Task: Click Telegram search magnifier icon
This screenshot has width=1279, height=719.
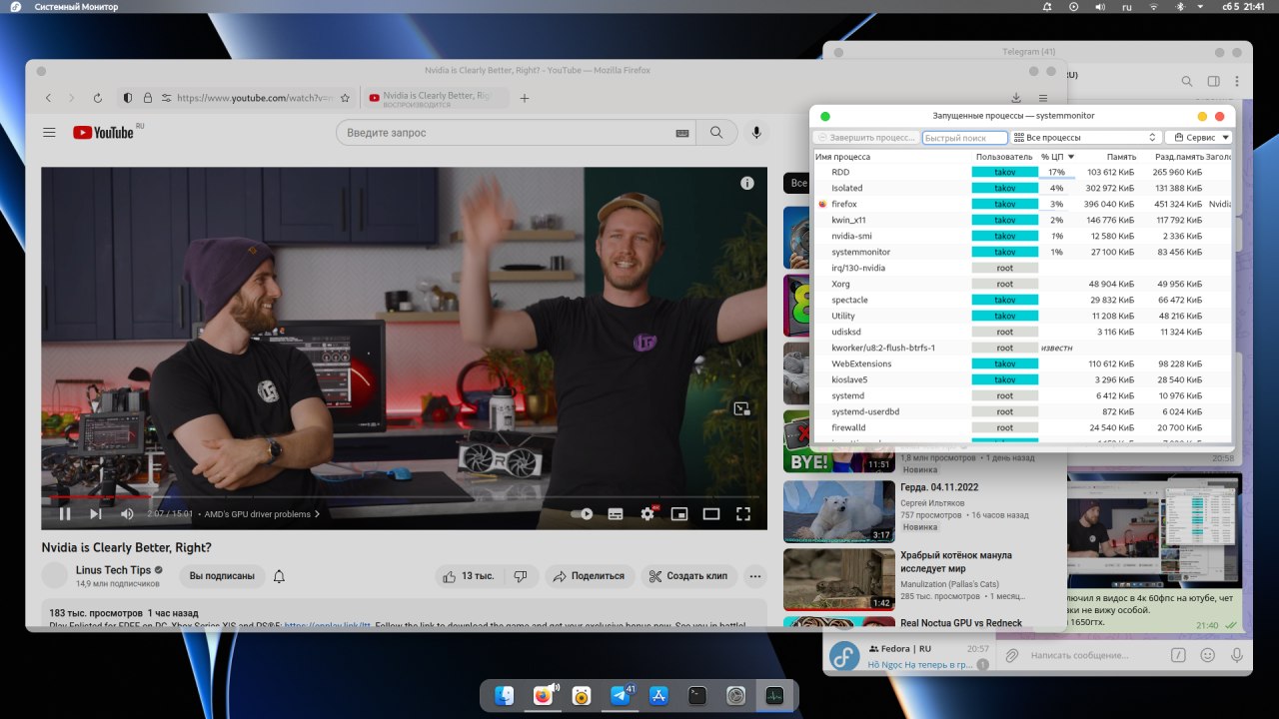Action: pyautogui.click(x=1187, y=82)
